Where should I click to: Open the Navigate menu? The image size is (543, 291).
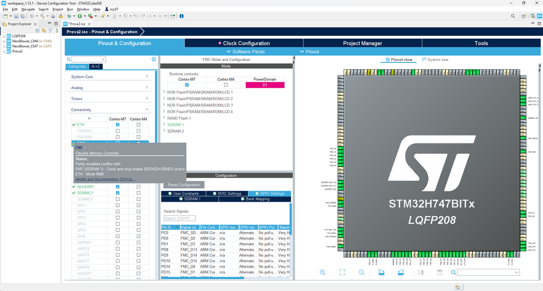[x=28, y=9]
